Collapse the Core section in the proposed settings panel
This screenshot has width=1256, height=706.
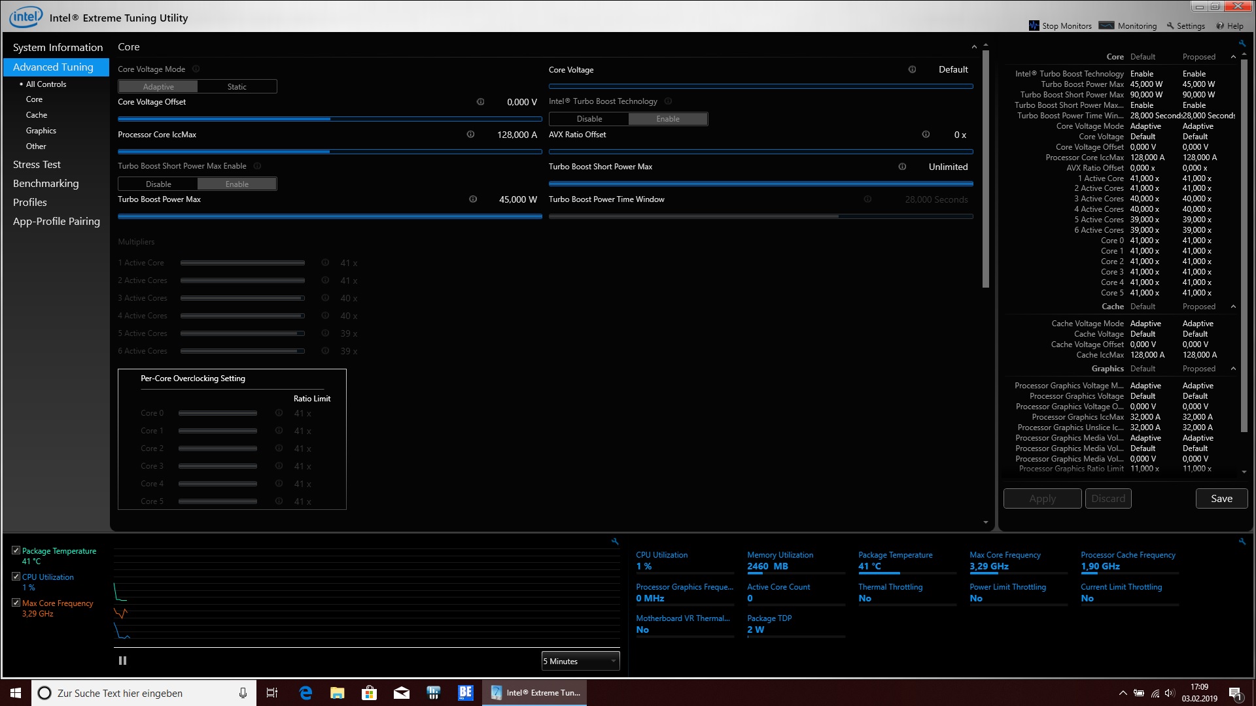(x=1234, y=57)
